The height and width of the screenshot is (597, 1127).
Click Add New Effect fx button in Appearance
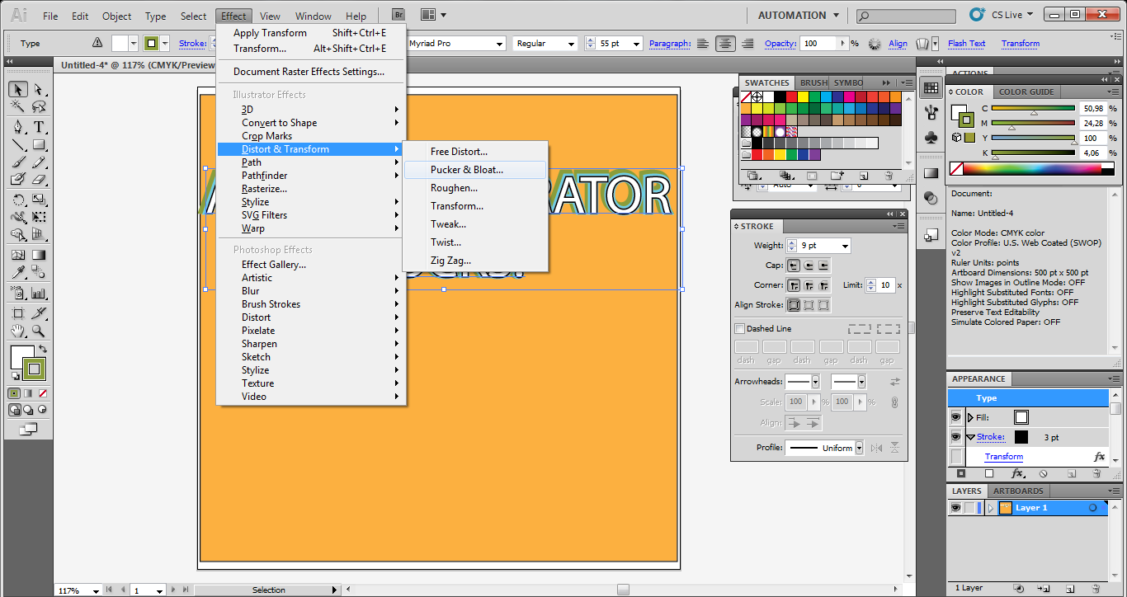pyautogui.click(x=1018, y=474)
